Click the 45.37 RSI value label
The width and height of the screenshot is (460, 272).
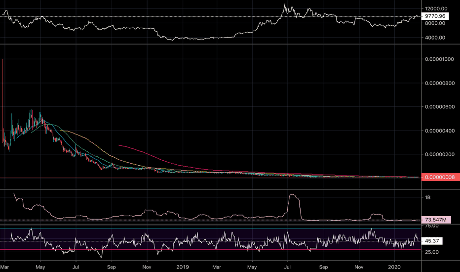click(432, 241)
